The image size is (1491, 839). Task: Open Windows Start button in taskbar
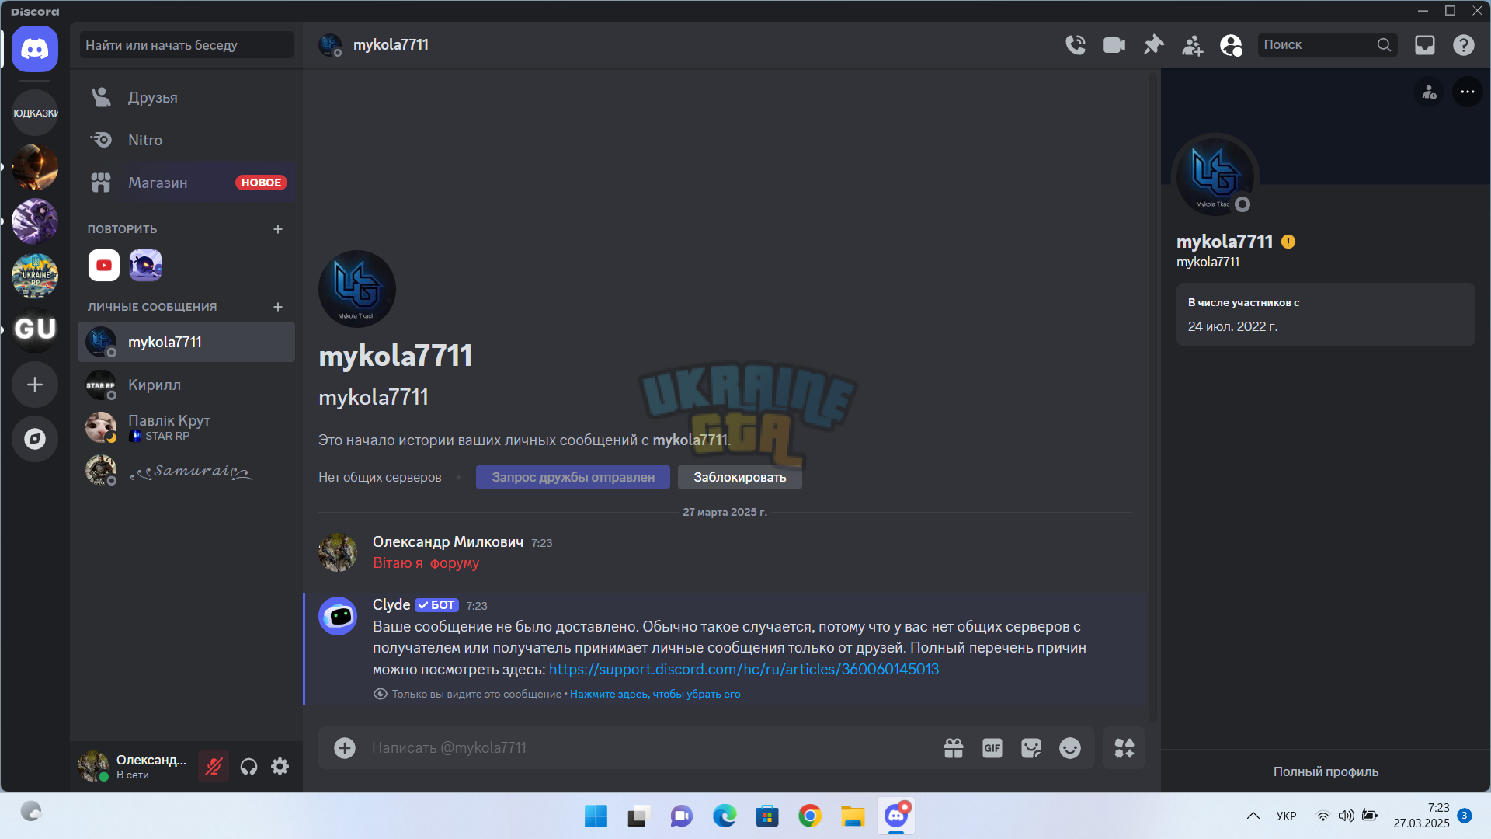click(596, 816)
